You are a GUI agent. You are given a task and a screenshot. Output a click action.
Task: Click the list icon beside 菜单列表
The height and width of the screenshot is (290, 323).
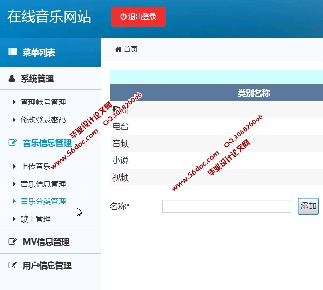(x=13, y=52)
